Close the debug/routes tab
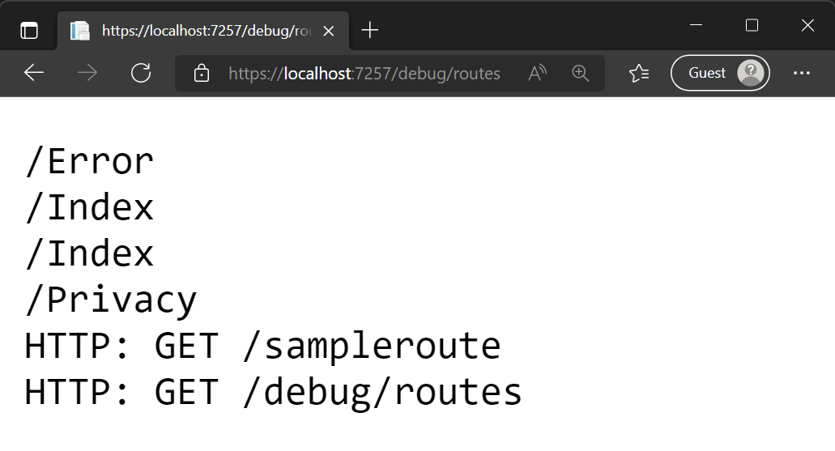Viewport: 835px width, 451px height. tap(329, 31)
